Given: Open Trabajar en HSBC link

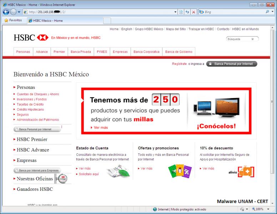Looking at the screenshot, I should click(x=201, y=29).
